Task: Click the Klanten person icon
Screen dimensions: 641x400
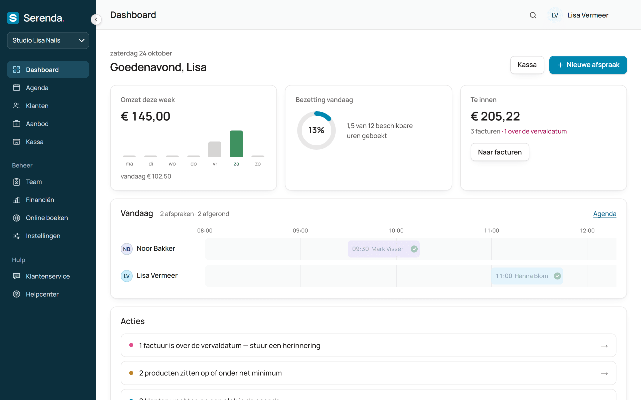Action: click(17, 105)
